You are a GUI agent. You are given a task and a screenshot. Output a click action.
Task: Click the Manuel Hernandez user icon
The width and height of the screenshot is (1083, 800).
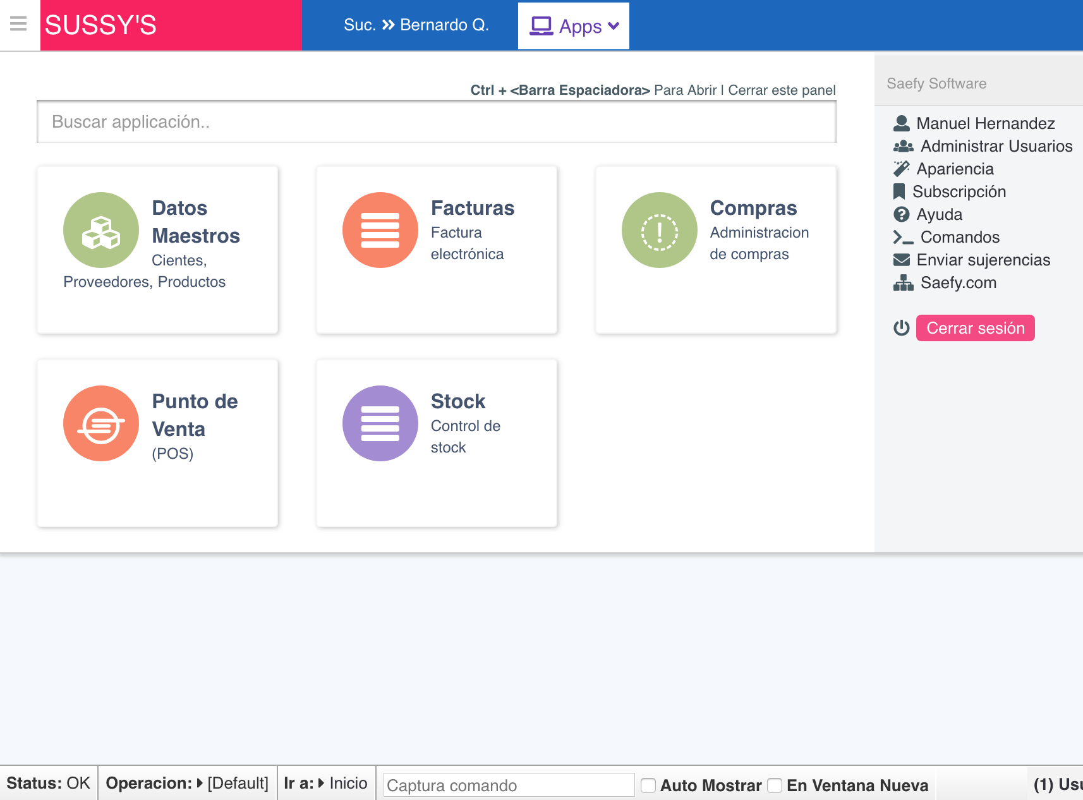[900, 123]
